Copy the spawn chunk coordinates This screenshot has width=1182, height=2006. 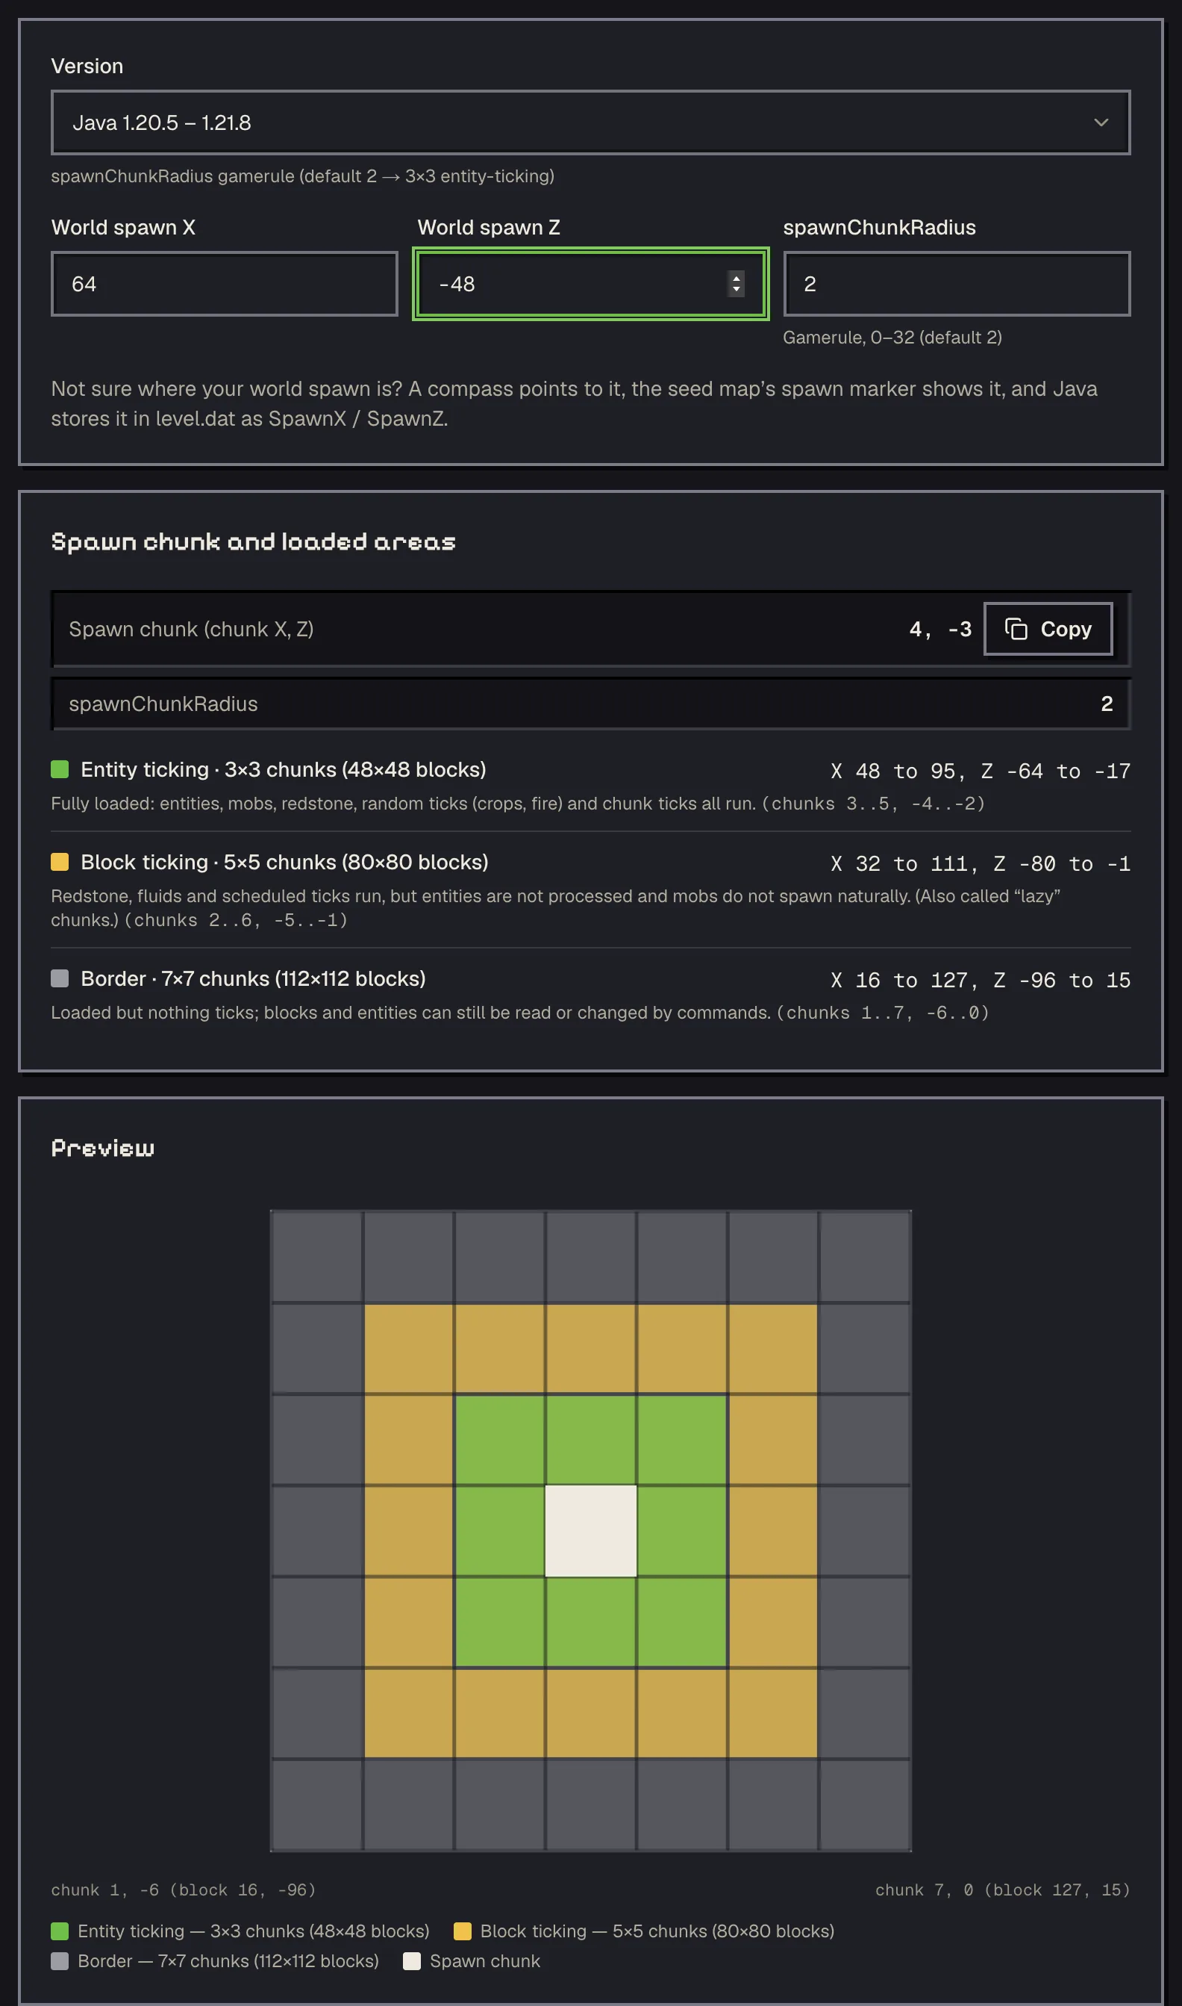coord(1048,629)
